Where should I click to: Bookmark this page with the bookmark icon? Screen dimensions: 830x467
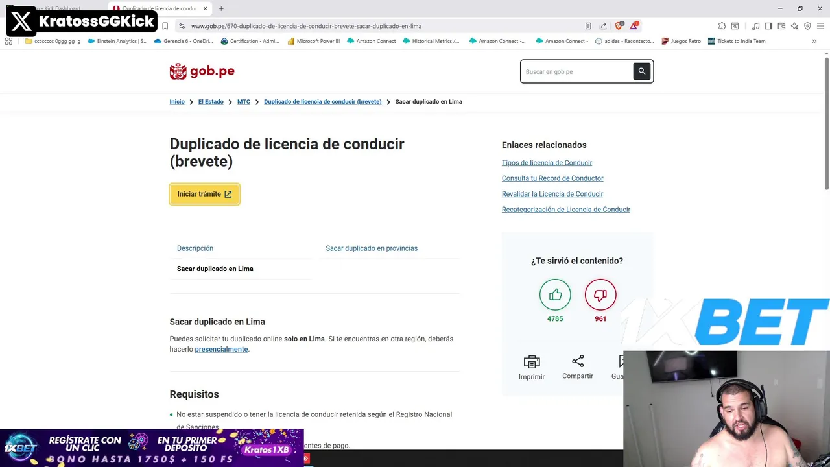165,26
